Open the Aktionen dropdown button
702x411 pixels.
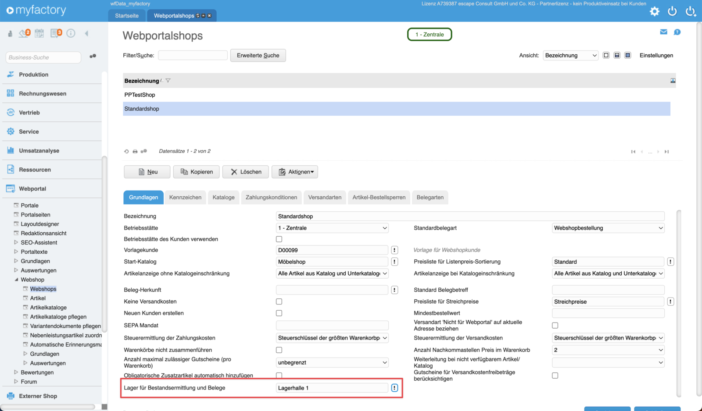(x=295, y=172)
